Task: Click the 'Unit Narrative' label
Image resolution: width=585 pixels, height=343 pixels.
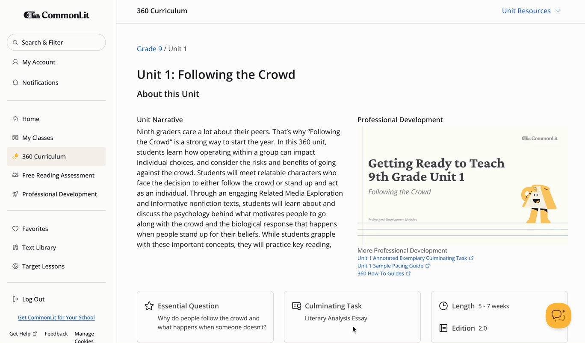Action: click(x=160, y=120)
